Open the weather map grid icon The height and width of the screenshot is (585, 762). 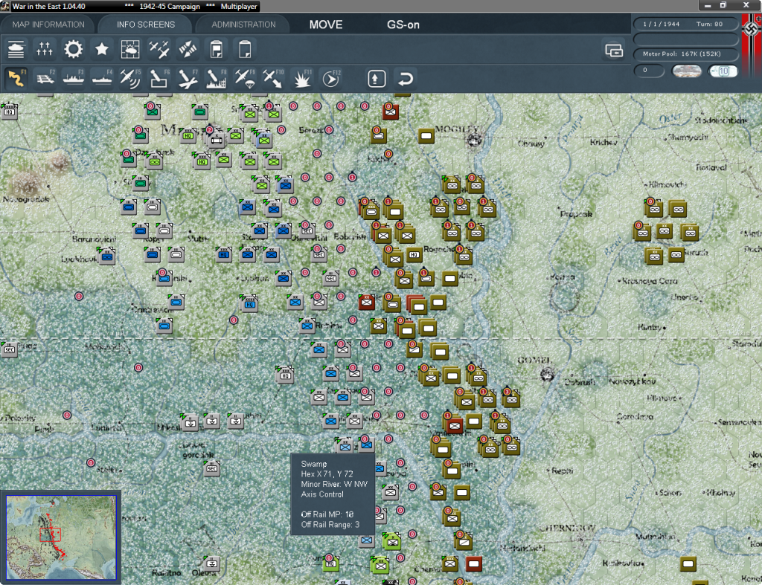click(130, 49)
